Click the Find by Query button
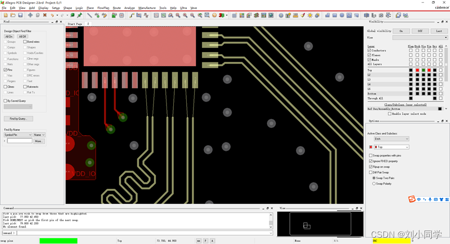Viewport: 450px width, 244px height. tap(18, 119)
